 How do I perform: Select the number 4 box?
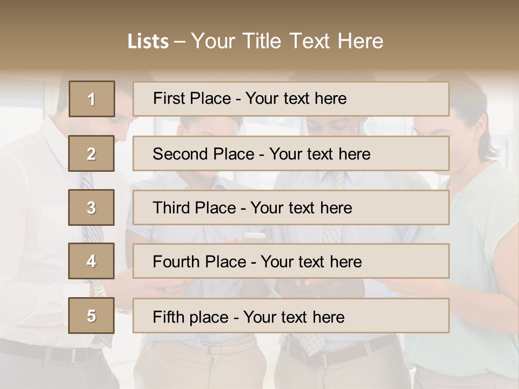click(91, 261)
